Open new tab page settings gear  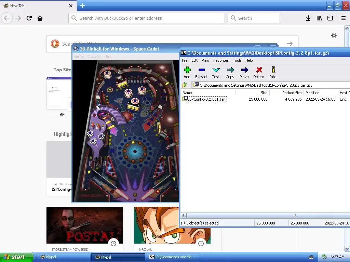(334, 35)
